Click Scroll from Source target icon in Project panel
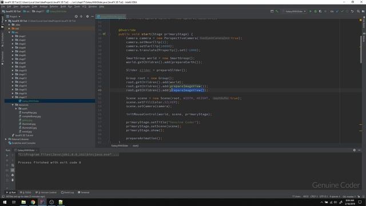The height and width of the screenshot is (206, 366). pos(76,17)
